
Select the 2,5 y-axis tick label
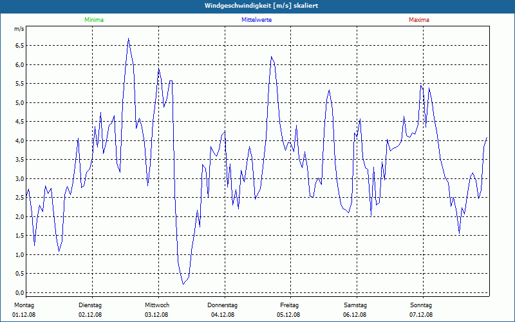(19, 198)
